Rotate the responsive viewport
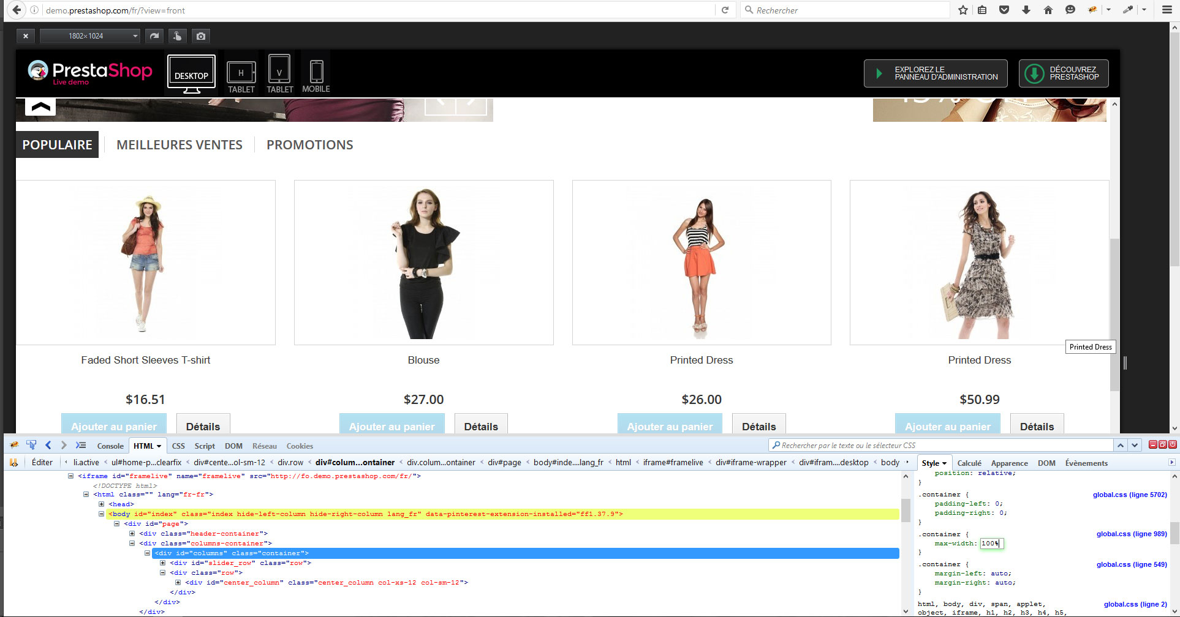 click(x=154, y=36)
